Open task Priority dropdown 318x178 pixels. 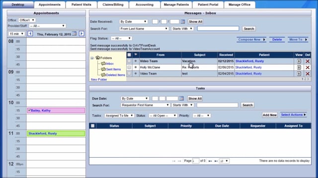coord(202,115)
